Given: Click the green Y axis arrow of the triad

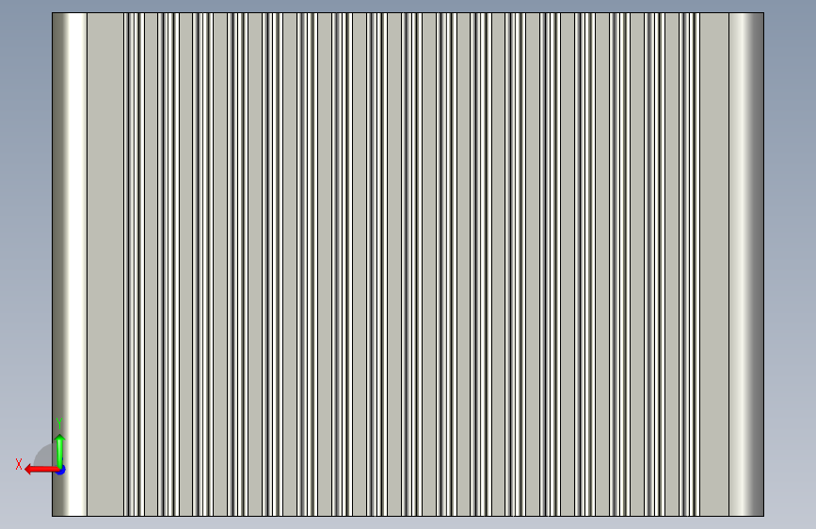Looking at the screenshot, I should tap(60, 451).
